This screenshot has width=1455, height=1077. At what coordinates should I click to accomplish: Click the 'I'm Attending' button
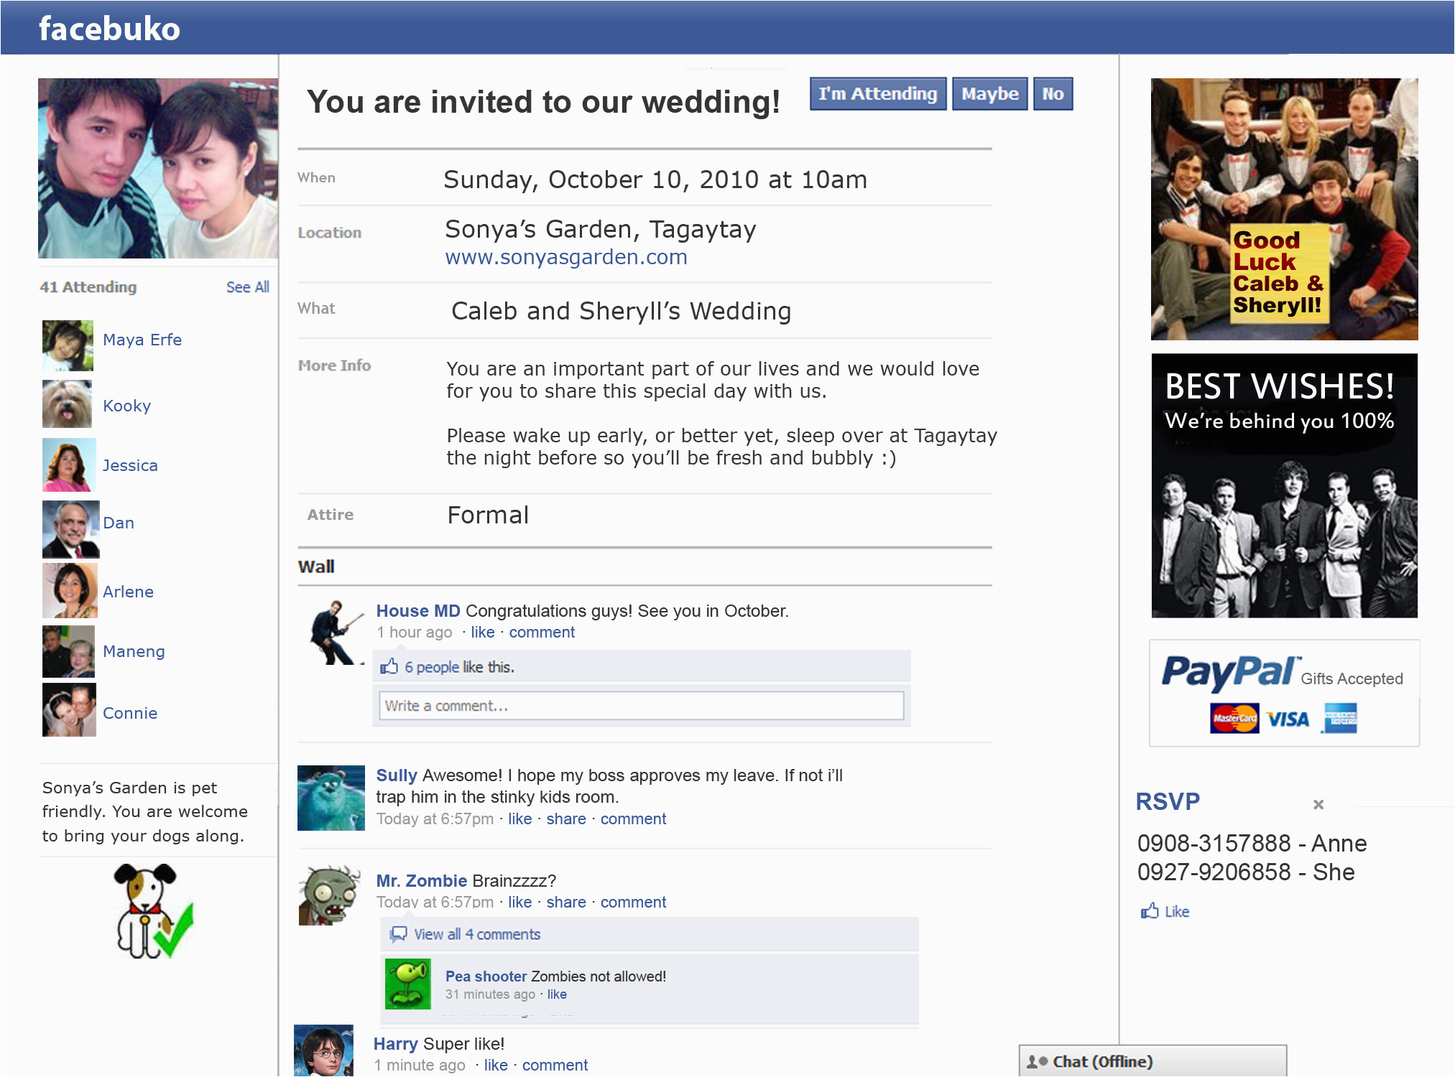click(x=877, y=94)
